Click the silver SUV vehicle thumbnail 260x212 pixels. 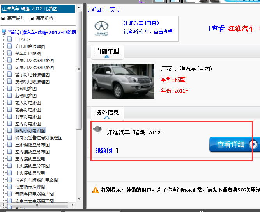[x=123, y=81]
